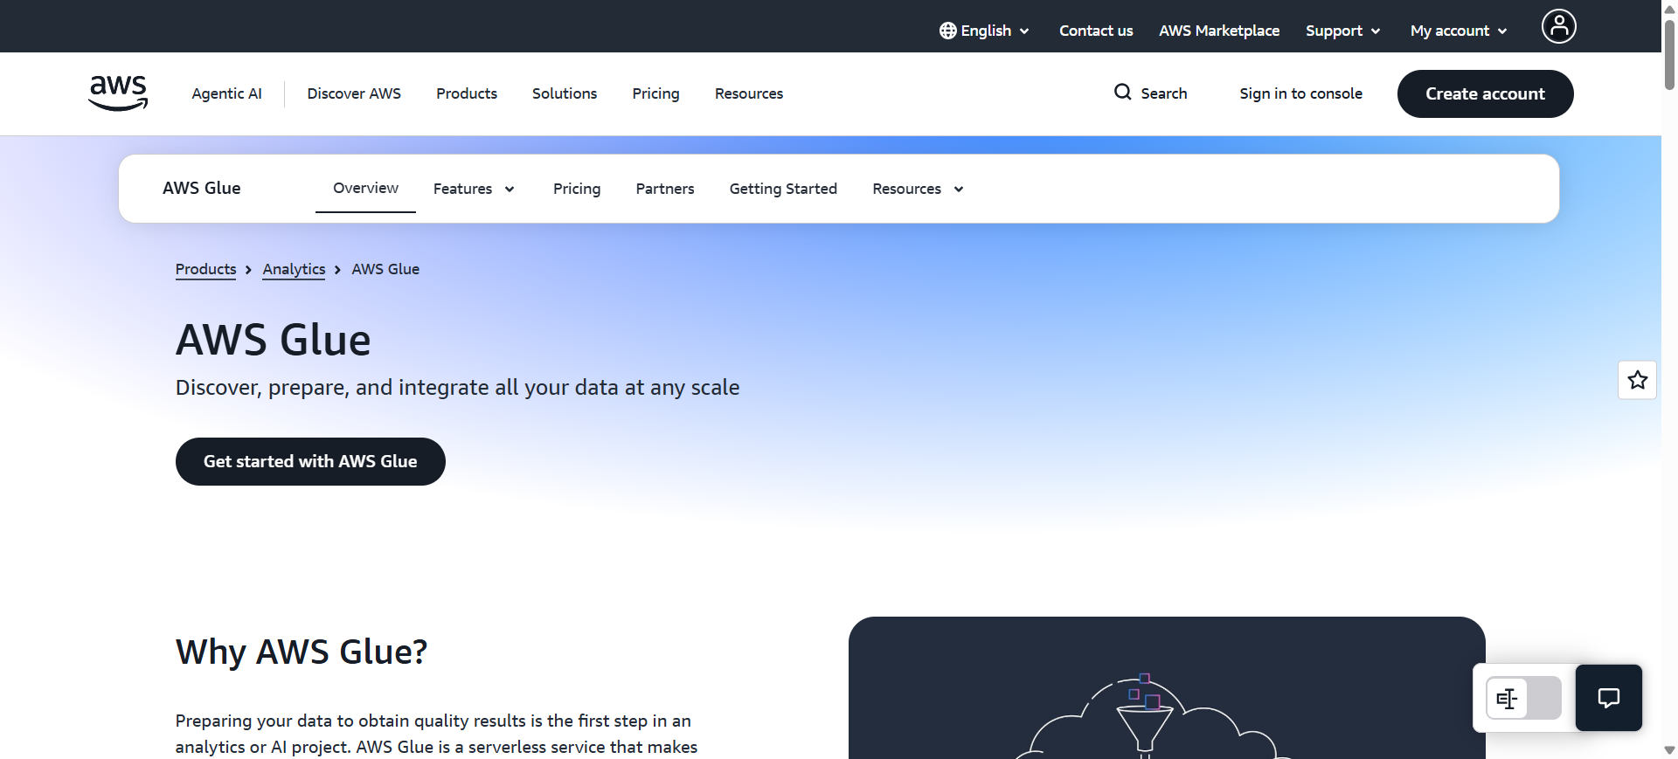Click Get started with AWS Glue
Screen dimensions: 1678x759
click(x=310, y=461)
